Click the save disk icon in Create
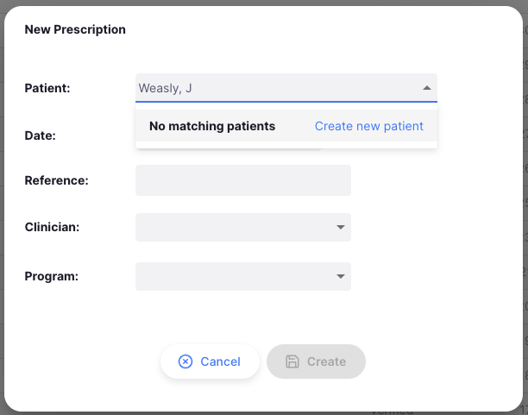Screen dimensions: 528x415 tap(292, 362)
